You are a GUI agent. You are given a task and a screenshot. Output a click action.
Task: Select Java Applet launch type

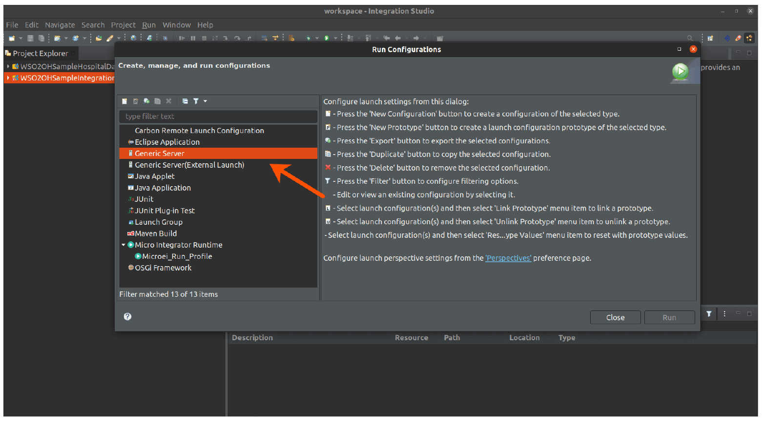click(x=154, y=176)
